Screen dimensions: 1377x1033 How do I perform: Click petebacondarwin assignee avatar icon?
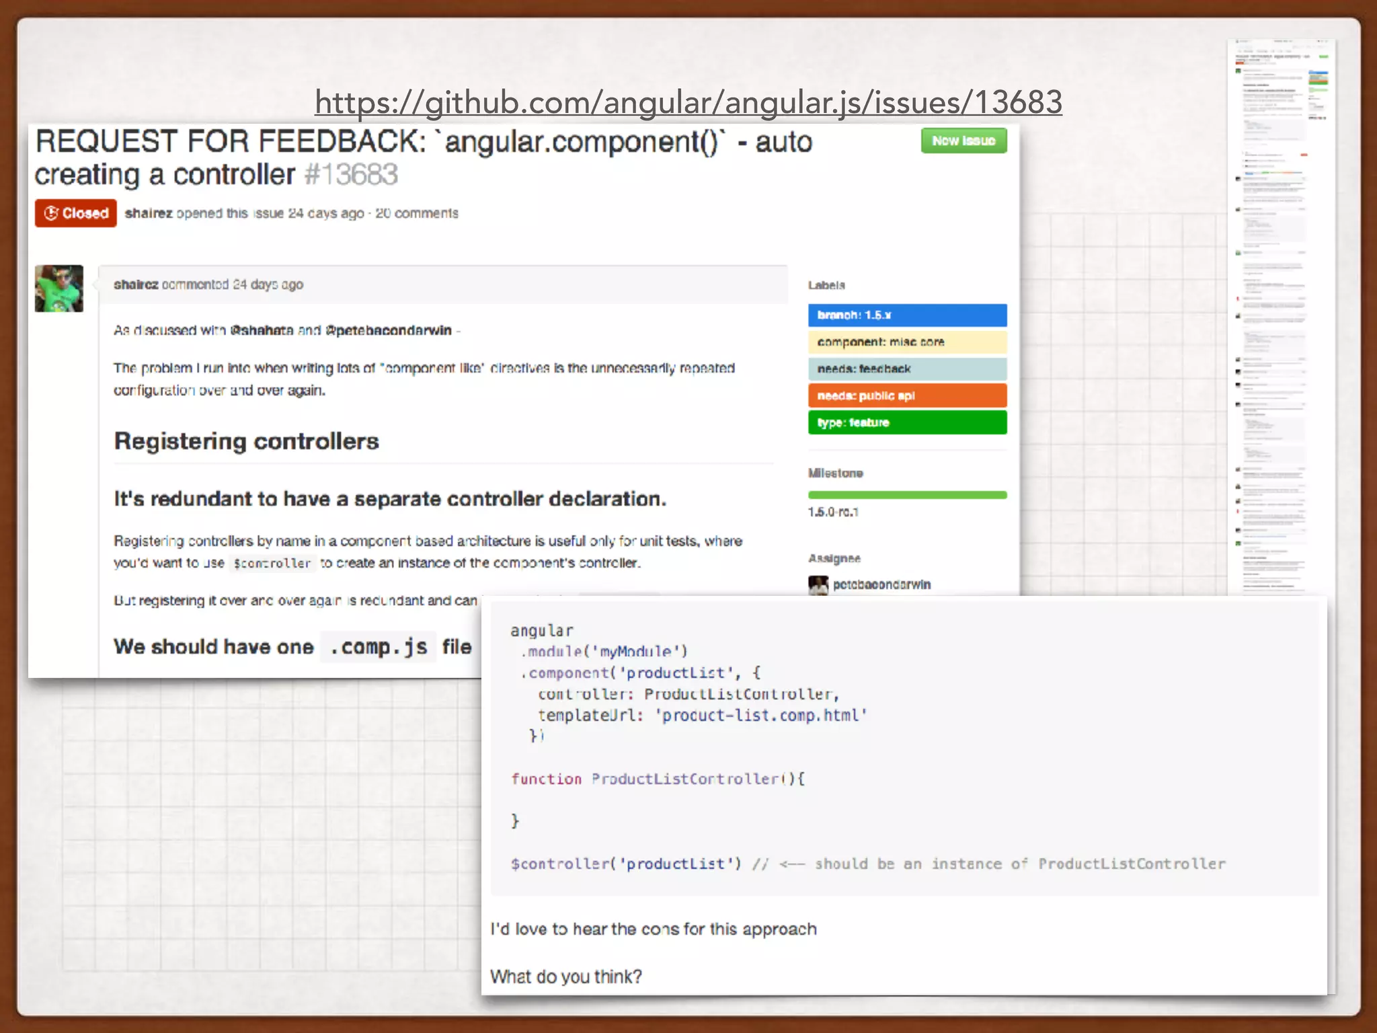pyautogui.click(x=818, y=584)
